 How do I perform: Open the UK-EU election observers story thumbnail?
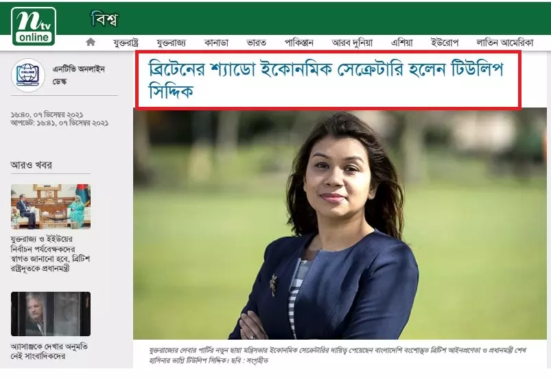pos(51,206)
